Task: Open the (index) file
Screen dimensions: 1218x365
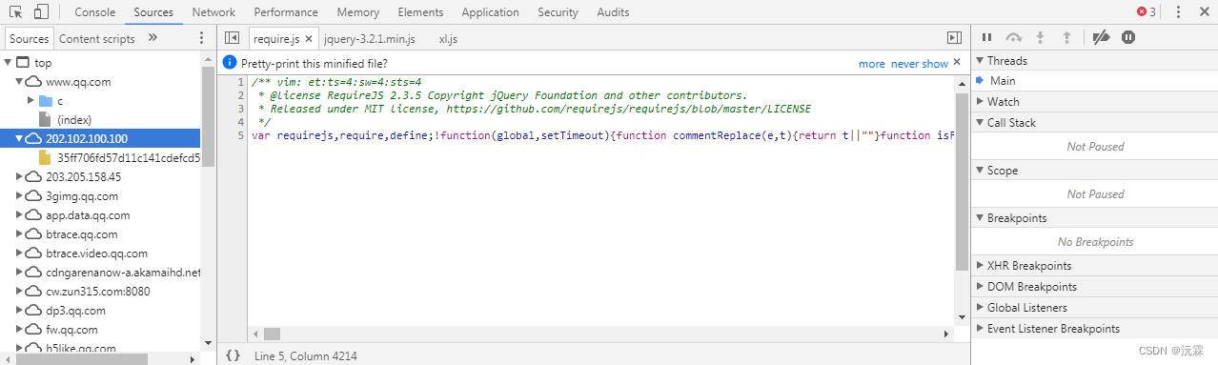Action: click(74, 120)
